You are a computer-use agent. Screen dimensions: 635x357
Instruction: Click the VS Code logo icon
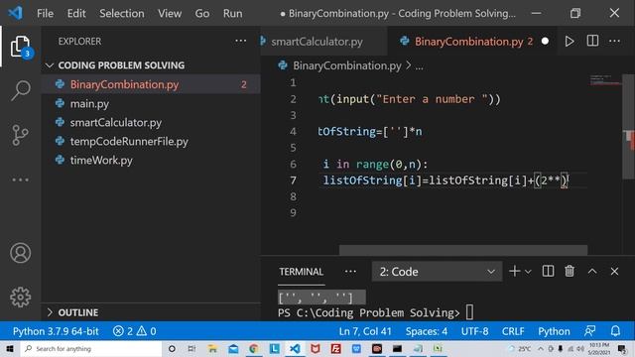coord(16,13)
